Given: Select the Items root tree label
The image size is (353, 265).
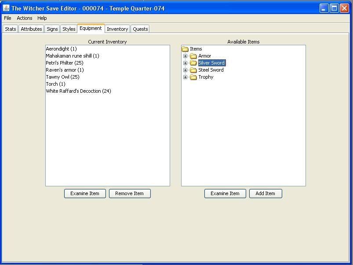Looking at the screenshot, I should pyautogui.click(x=196, y=49).
